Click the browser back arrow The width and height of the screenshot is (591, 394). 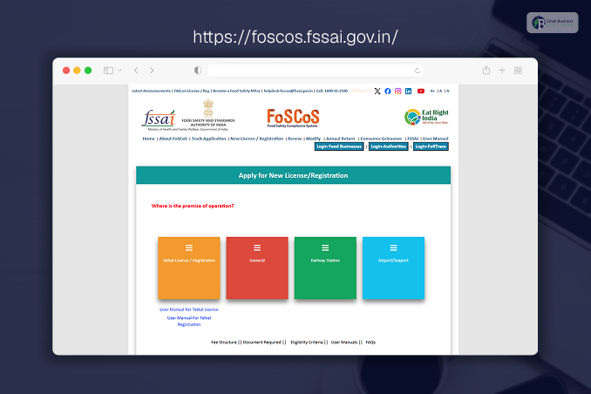(136, 71)
